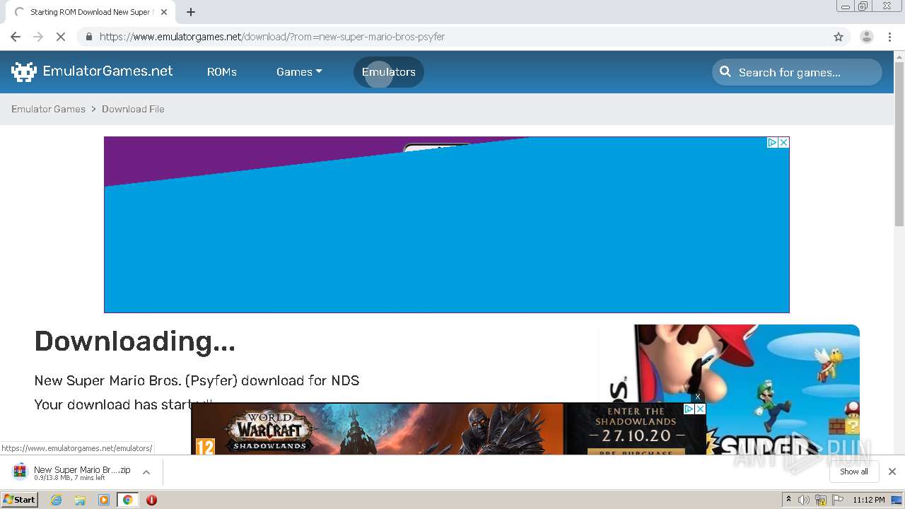Click the search magnifier icon
This screenshot has height=509, width=905.
pos(725,71)
